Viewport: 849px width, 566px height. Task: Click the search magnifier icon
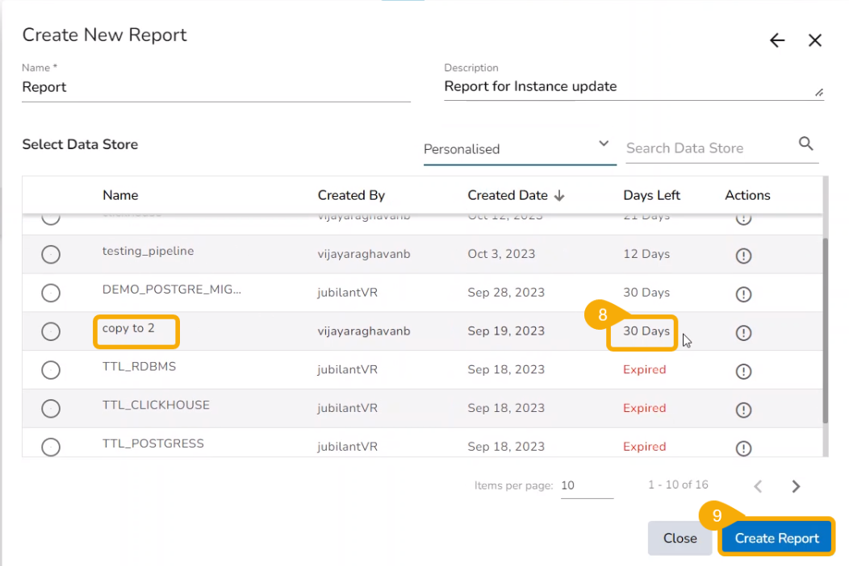pos(805,144)
